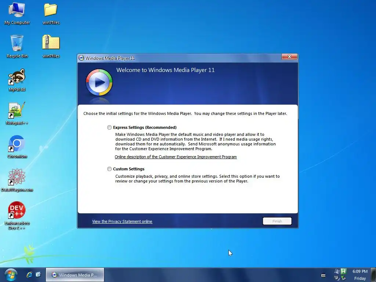Image resolution: width=376 pixels, height=282 pixels.
Task: Click the Welcome to Windows Media Player 11 heading
Action: [165, 70]
